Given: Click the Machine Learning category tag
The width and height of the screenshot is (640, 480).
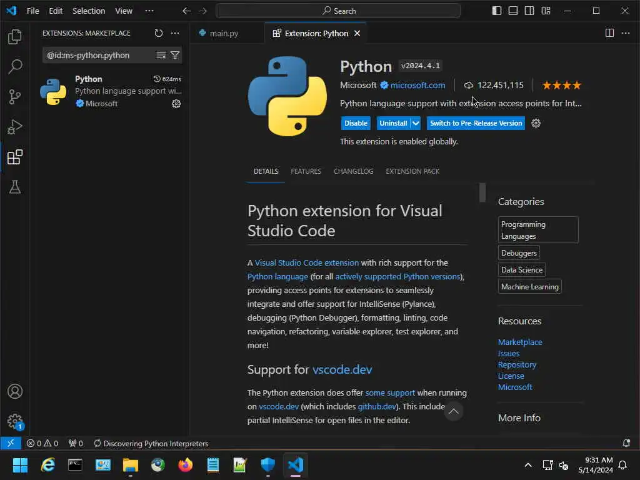Looking at the screenshot, I should pos(530,286).
